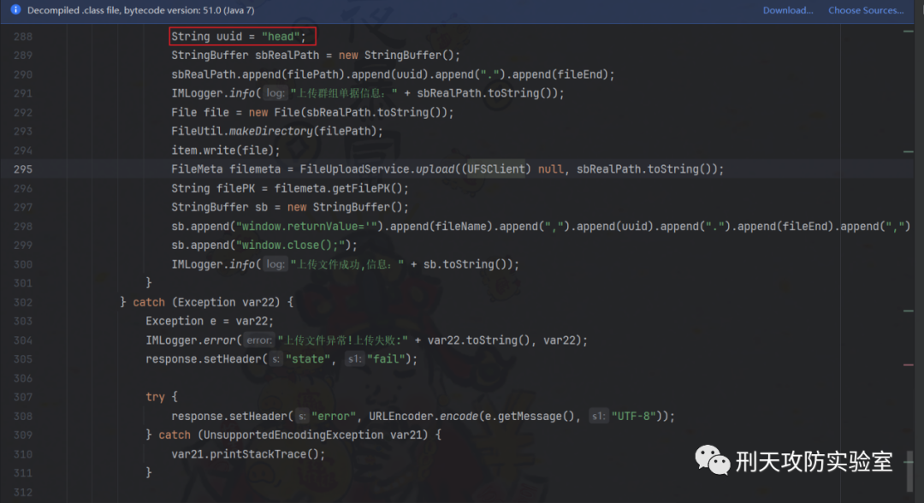The width and height of the screenshot is (924, 503).
Task: Click line number 288 in the gutter
Action: click(23, 37)
